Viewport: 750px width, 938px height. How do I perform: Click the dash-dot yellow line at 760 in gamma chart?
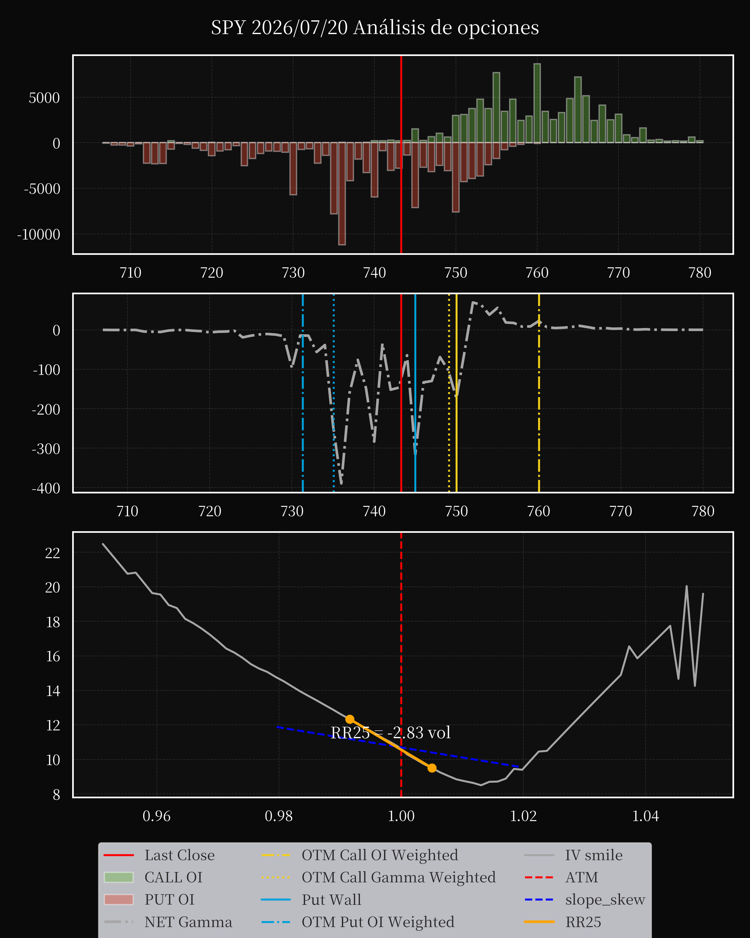coord(539,393)
